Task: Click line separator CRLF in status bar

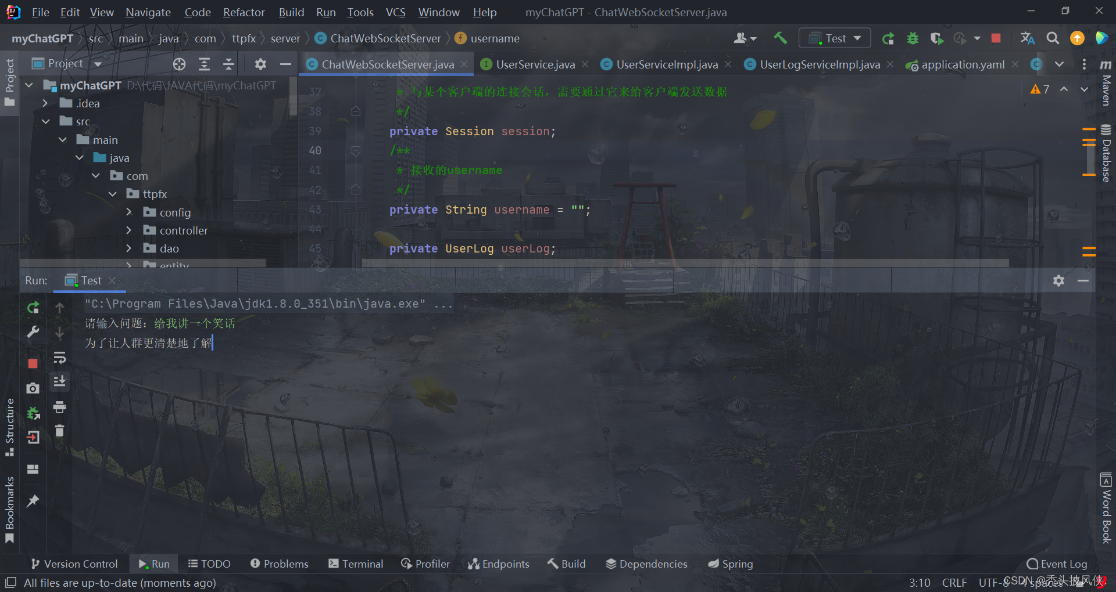Action: (954, 582)
